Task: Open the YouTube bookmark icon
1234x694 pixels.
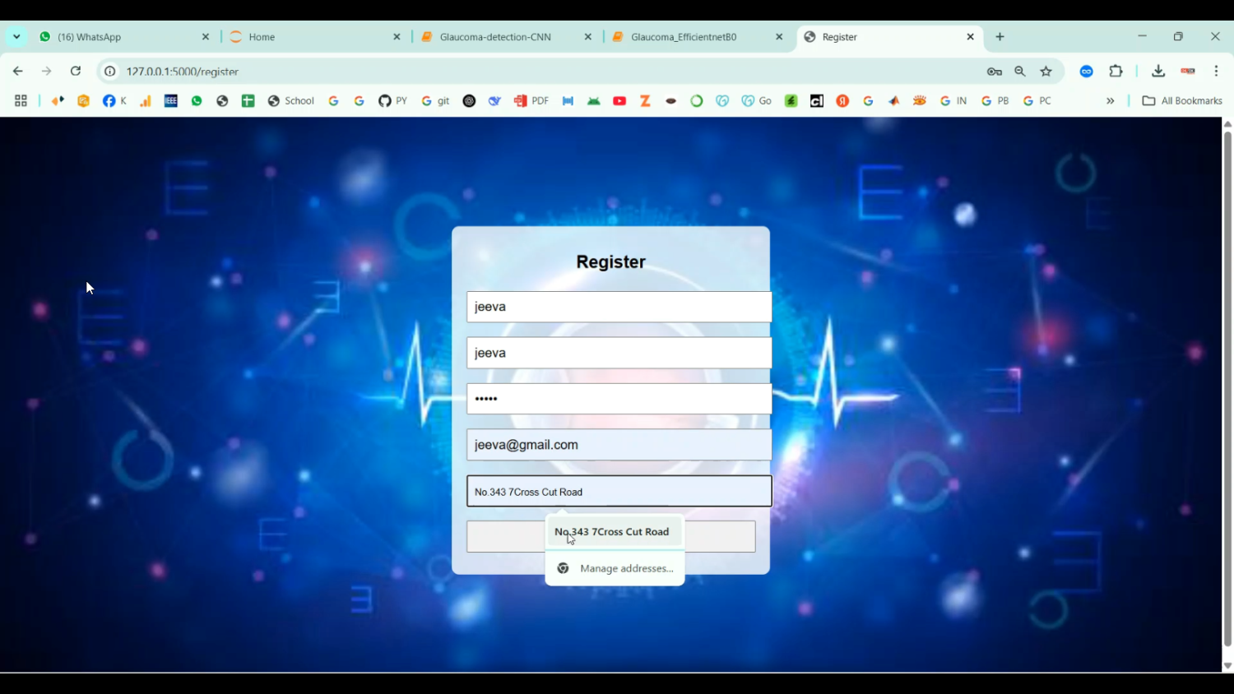Action: tap(619, 101)
